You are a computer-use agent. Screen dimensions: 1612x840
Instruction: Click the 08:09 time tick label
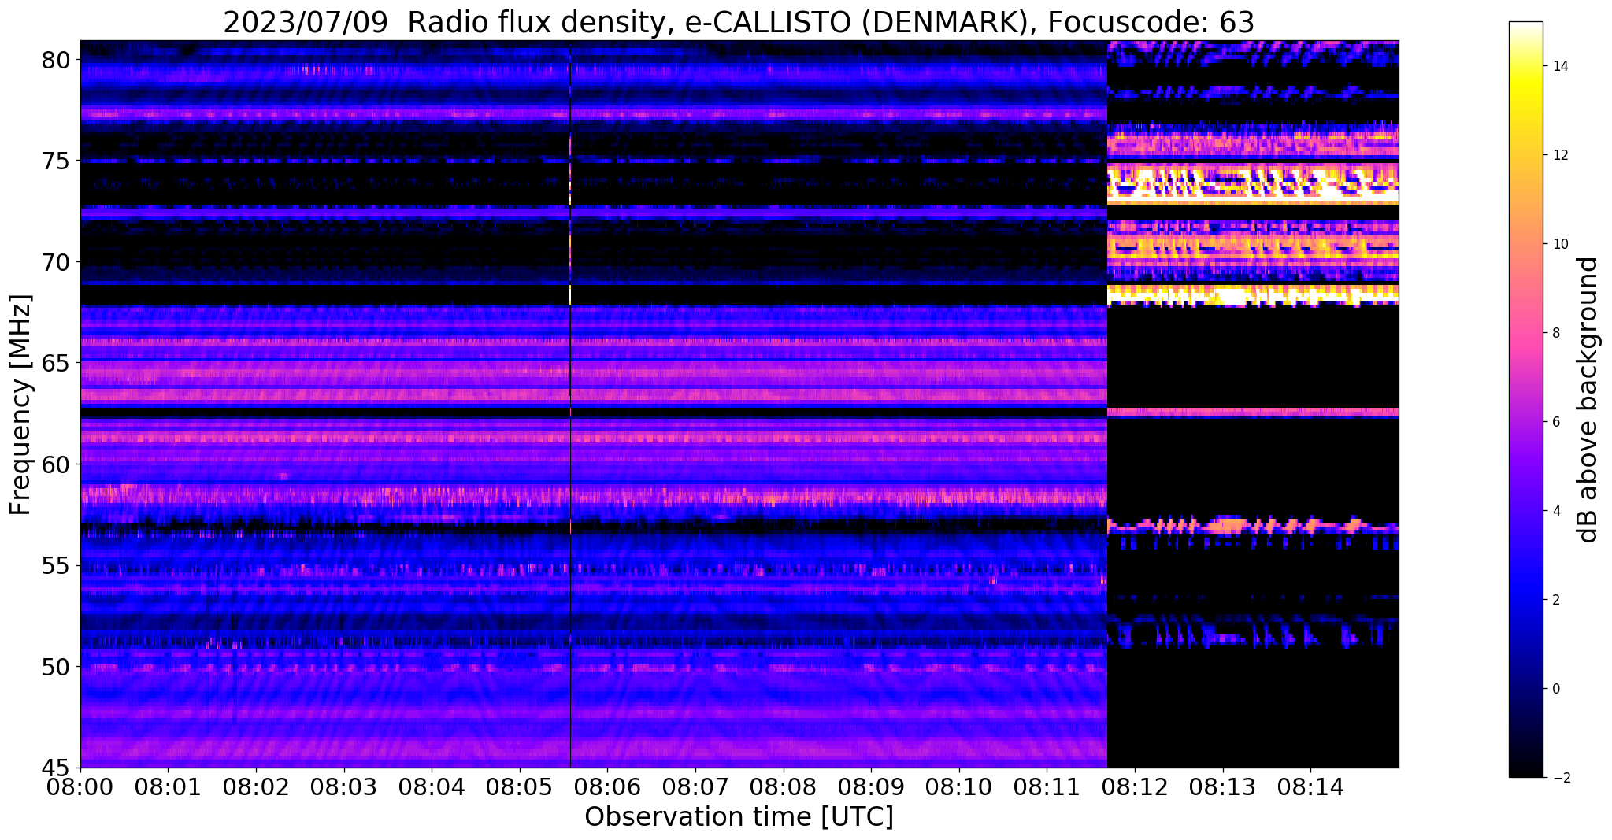coord(871,787)
